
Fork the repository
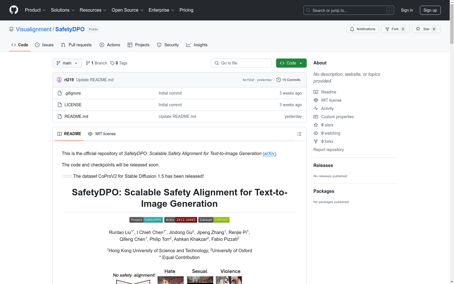pyautogui.click(x=395, y=29)
